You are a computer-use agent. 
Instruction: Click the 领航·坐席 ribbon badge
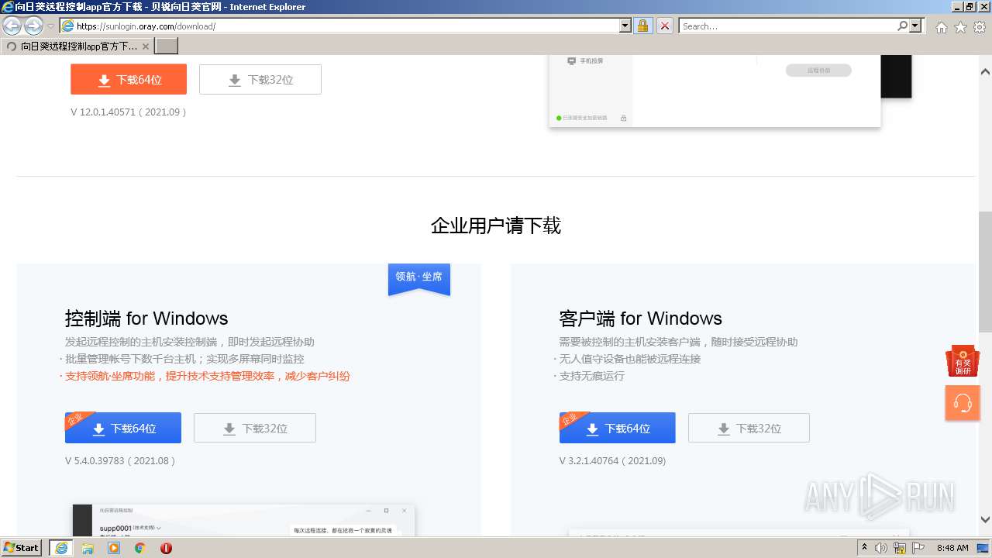pos(419,278)
